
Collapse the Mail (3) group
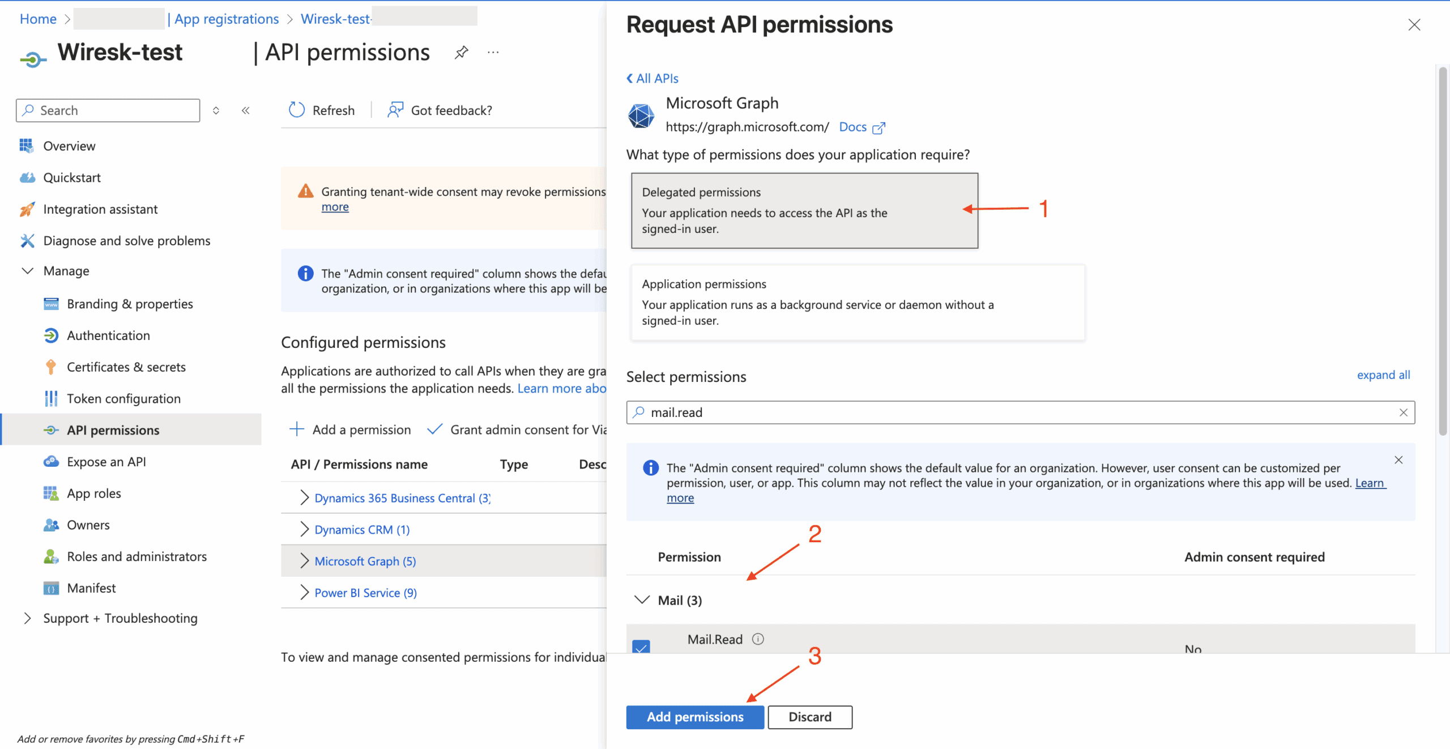coord(642,600)
